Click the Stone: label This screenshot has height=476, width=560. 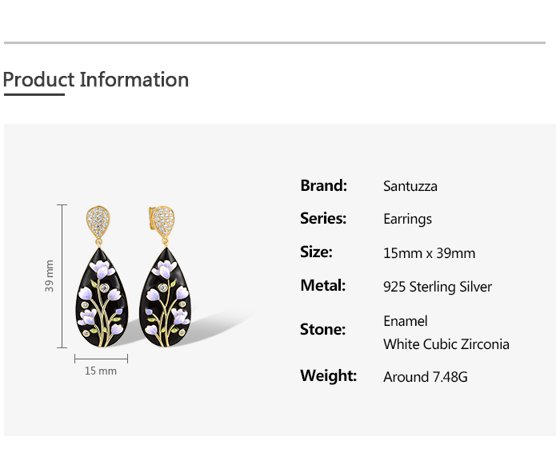[323, 330]
